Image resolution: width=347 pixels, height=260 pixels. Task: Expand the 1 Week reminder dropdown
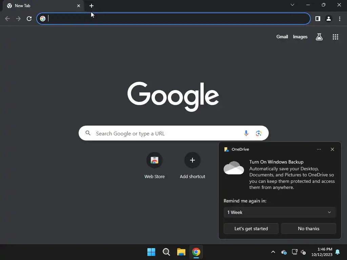click(280, 212)
